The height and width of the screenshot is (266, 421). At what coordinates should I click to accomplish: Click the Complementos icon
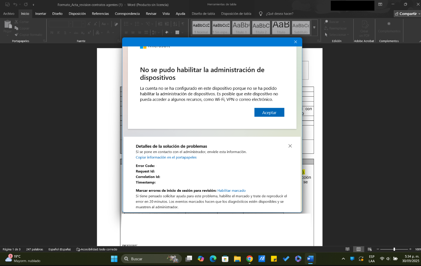tap(389, 24)
